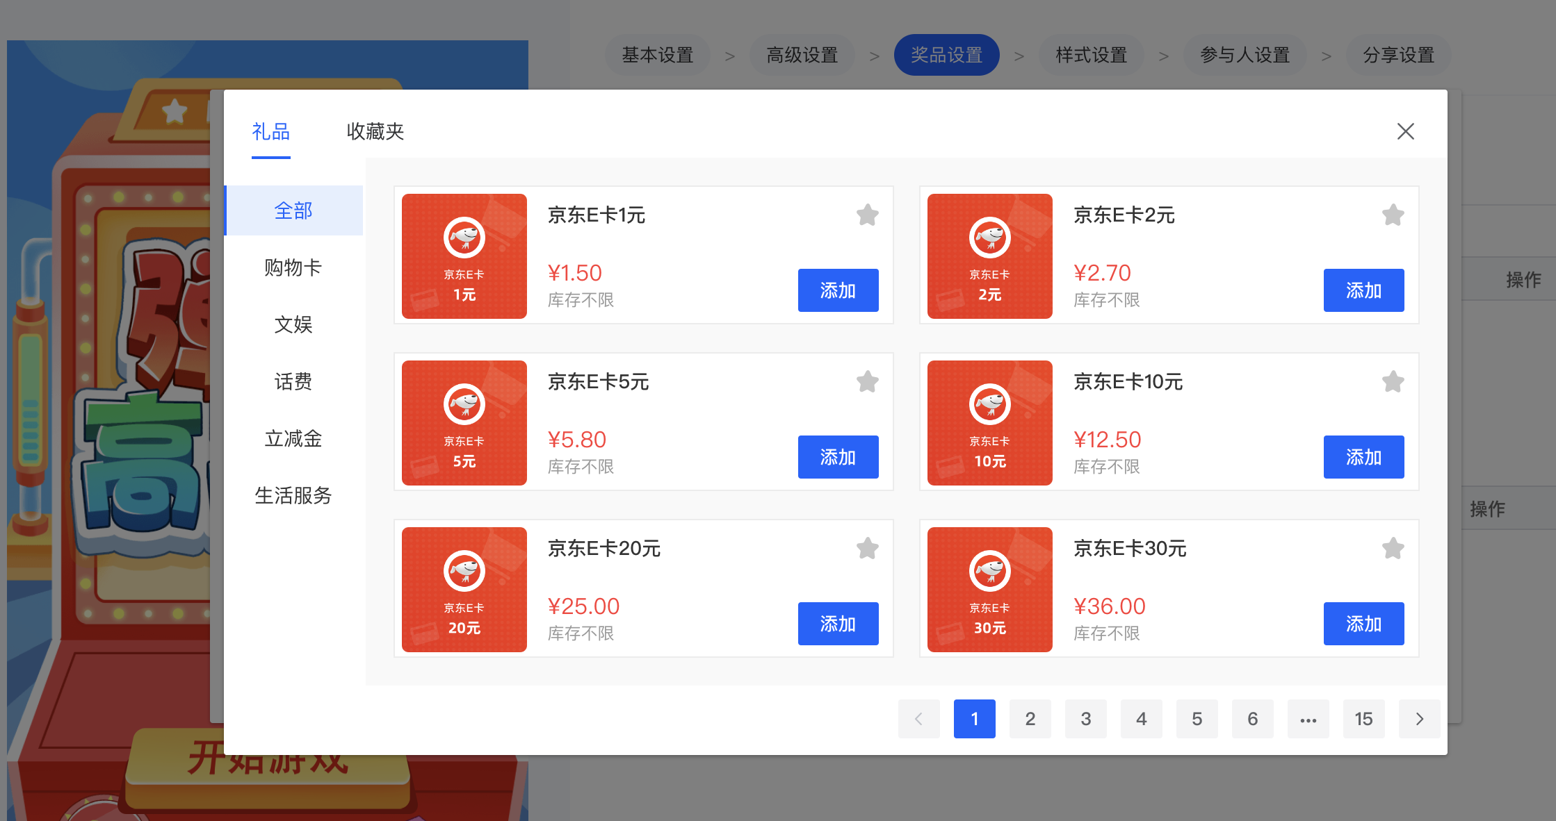The width and height of the screenshot is (1556, 821).
Task: Star the 京东E卡5元 gift card
Action: point(867,381)
